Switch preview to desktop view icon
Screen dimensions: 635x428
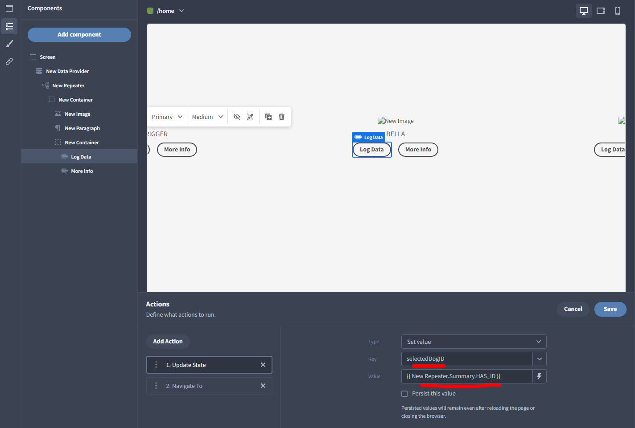click(583, 10)
